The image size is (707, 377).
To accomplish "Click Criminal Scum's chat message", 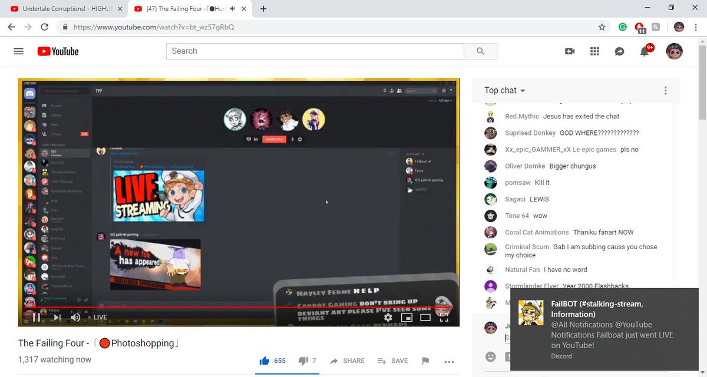I will tap(581, 251).
